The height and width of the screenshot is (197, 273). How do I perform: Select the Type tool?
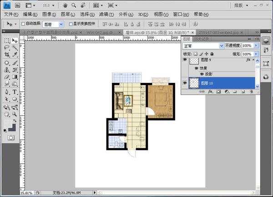(x=15, y=92)
